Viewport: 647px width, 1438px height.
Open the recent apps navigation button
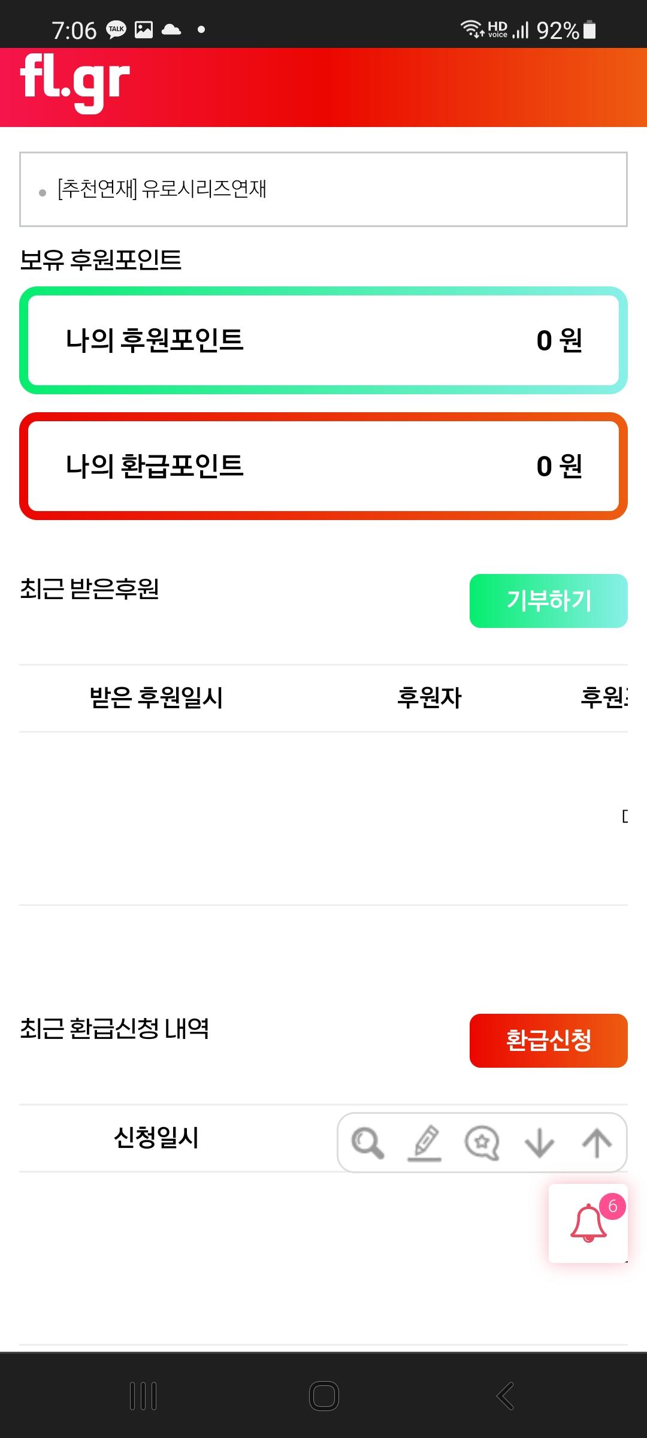tap(143, 1396)
